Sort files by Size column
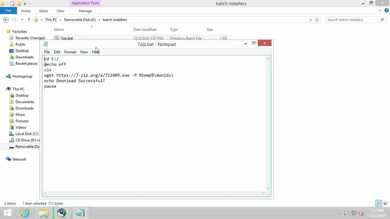The width and height of the screenshot is (390, 219). (210, 30)
